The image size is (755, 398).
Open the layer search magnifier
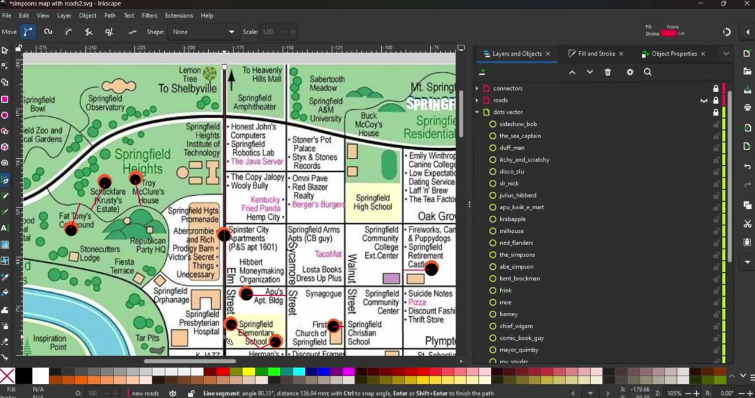647,72
